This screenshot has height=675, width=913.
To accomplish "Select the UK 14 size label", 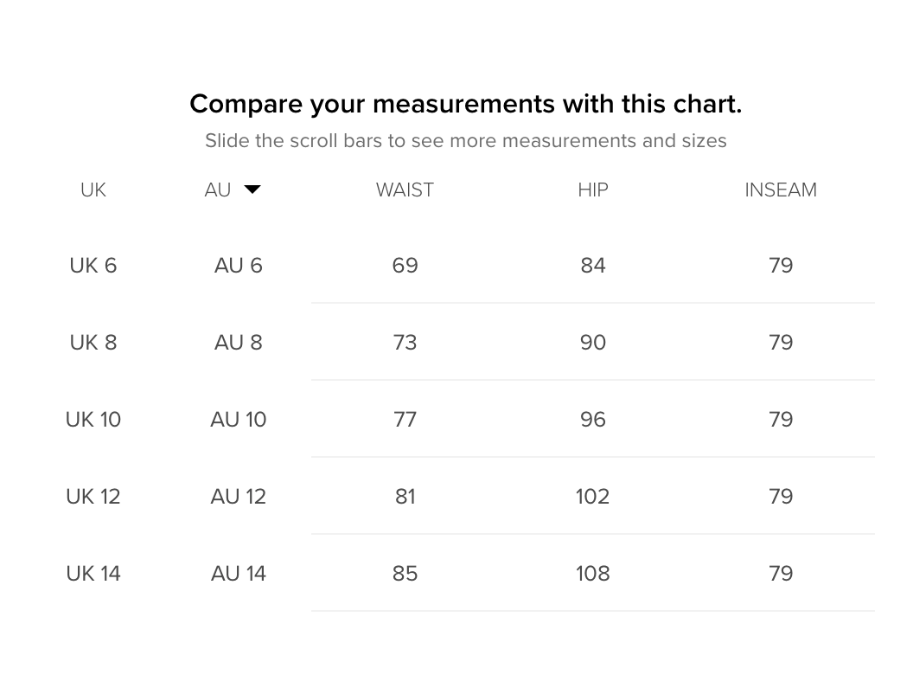I will (93, 574).
